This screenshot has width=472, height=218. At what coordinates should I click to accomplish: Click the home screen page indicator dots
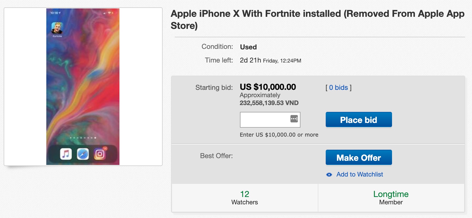pos(83,138)
